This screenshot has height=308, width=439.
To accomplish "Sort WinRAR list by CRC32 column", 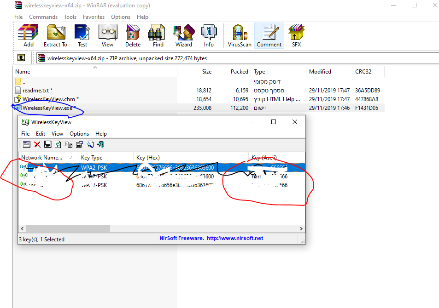I will (x=368, y=72).
